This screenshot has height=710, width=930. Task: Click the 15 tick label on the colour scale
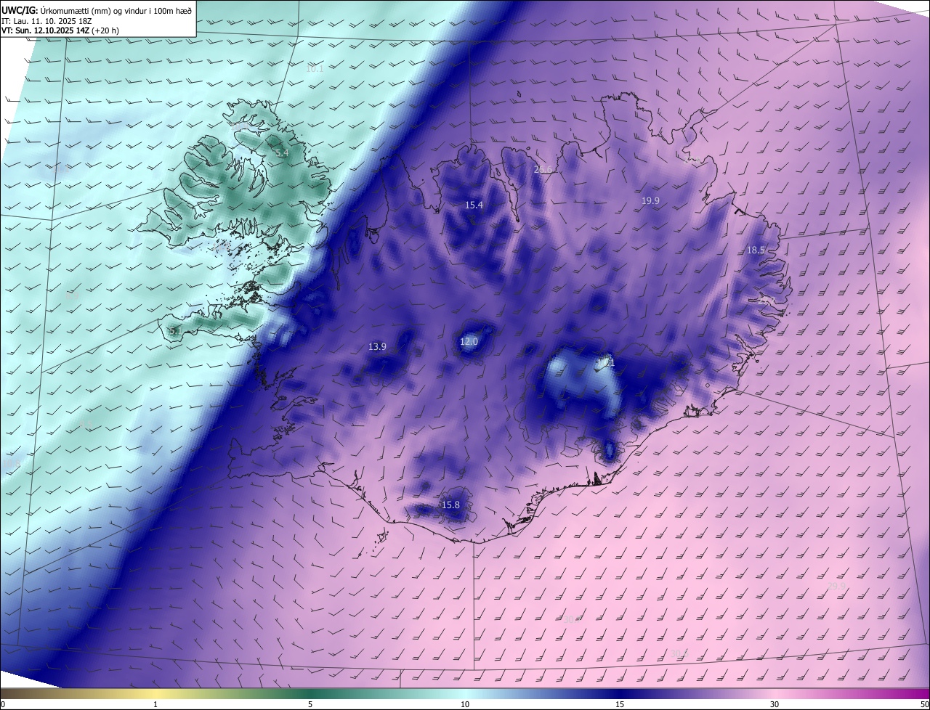click(x=620, y=704)
